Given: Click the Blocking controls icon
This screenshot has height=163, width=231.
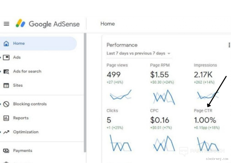Looking at the screenshot, I should [6, 104].
